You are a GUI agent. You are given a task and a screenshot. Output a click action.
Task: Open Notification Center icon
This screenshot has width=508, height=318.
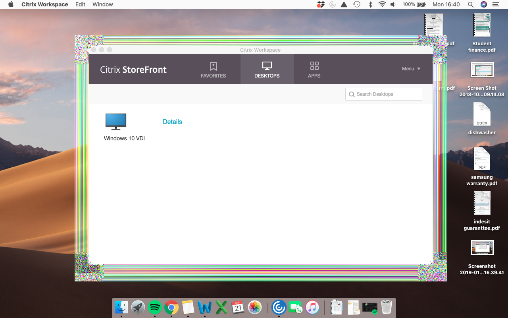pos(495,4)
